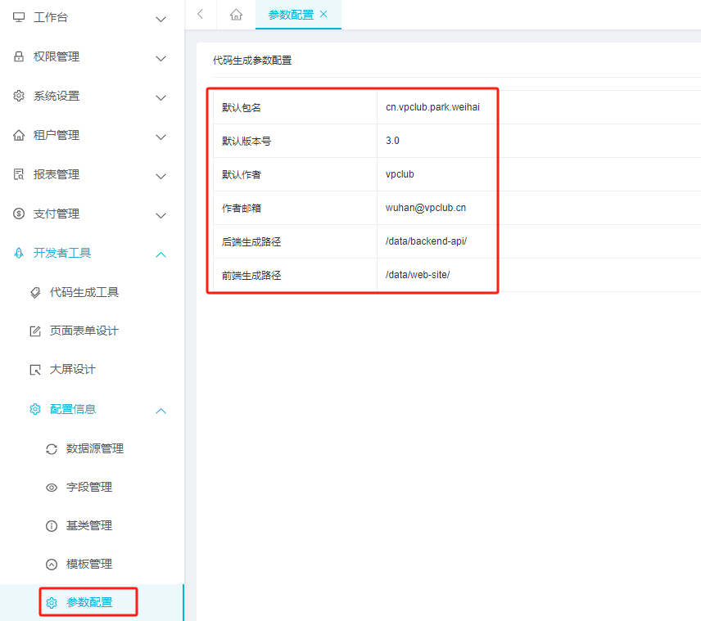This screenshot has width=701, height=621.
Task: Click the report icon beside 报表管理
Action: point(19,175)
